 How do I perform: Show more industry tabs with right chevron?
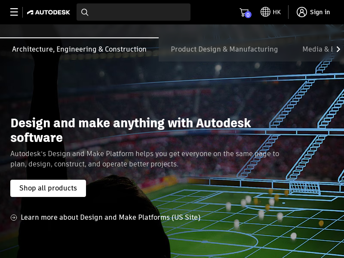(338, 49)
